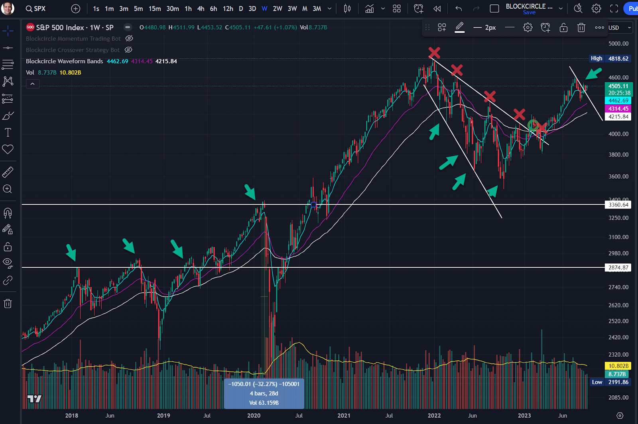Select the text annotation tool
This screenshot has width=638, height=424.
pos(8,132)
